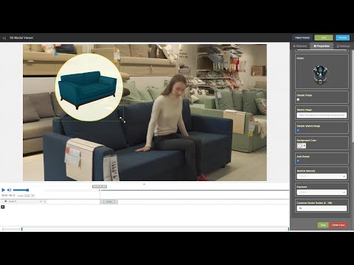Open the Exposure dropdown
This screenshot has height=265, width=354.
point(322,192)
